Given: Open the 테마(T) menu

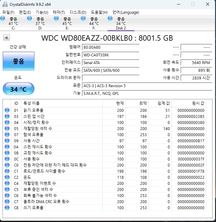Looking at the screenshot, I should click(59, 12).
